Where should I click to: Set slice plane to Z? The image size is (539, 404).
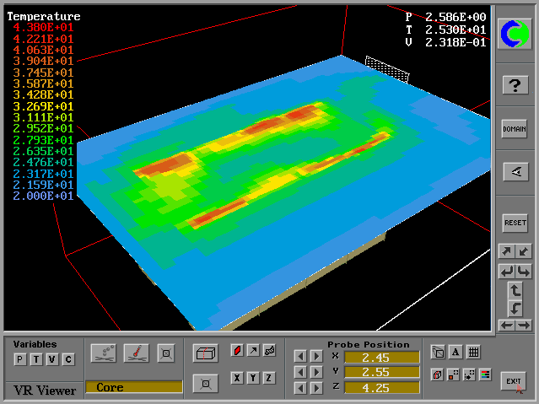pos(269,378)
